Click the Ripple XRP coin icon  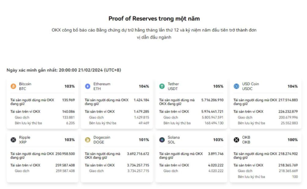pyautogui.click(x=13, y=140)
